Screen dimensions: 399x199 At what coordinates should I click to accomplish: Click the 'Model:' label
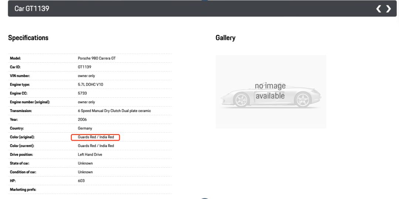pyautogui.click(x=15, y=58)
